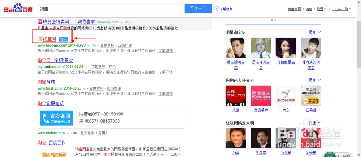Image resolution: width=361 pixels, height=157 pixels.
Task: Click the V3 badge next to www.vip.com
Action: click(x=127, y=22)
